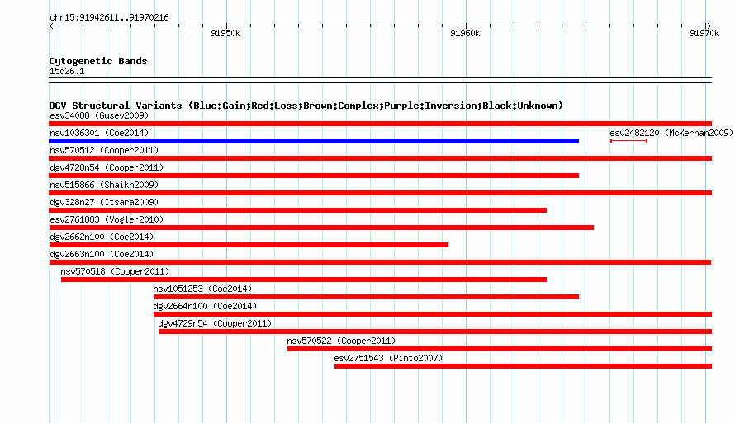Open dgv2664n100 (Coe2014) label
Image resolution: width=735 pixels, height=423 pixels.
[205, 306]
